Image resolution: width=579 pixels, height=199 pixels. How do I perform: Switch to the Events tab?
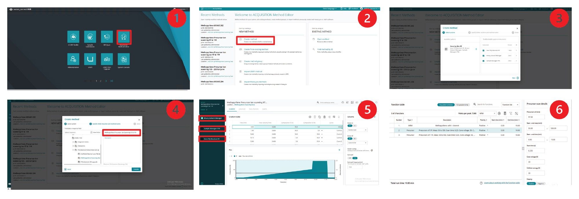tap(265, 109)
